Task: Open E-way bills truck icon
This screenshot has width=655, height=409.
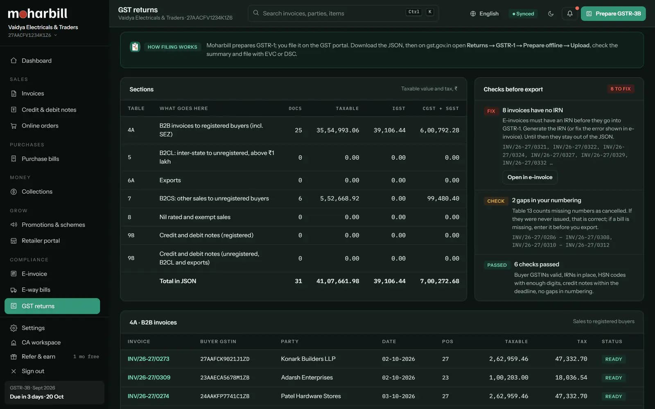Action: tap(14, 290)
